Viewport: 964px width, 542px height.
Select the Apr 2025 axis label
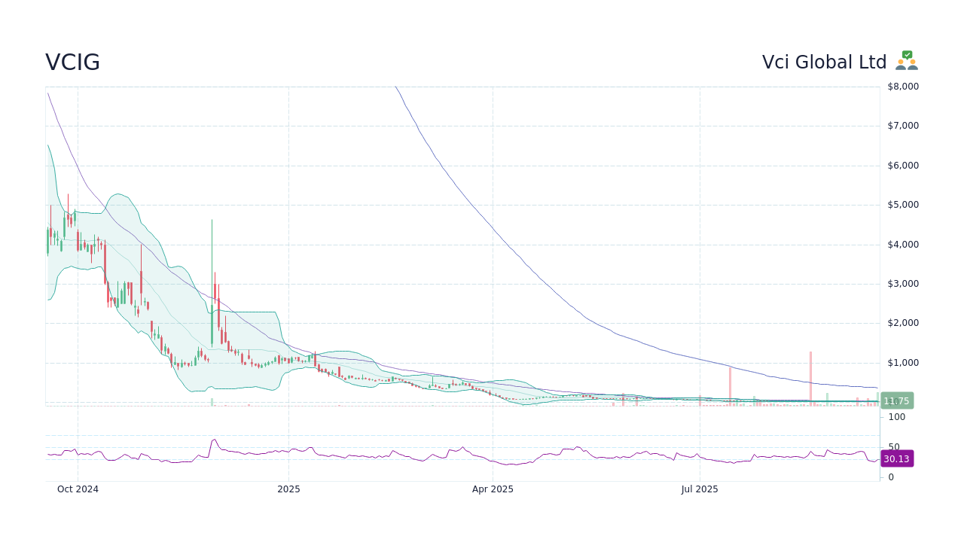493,489
